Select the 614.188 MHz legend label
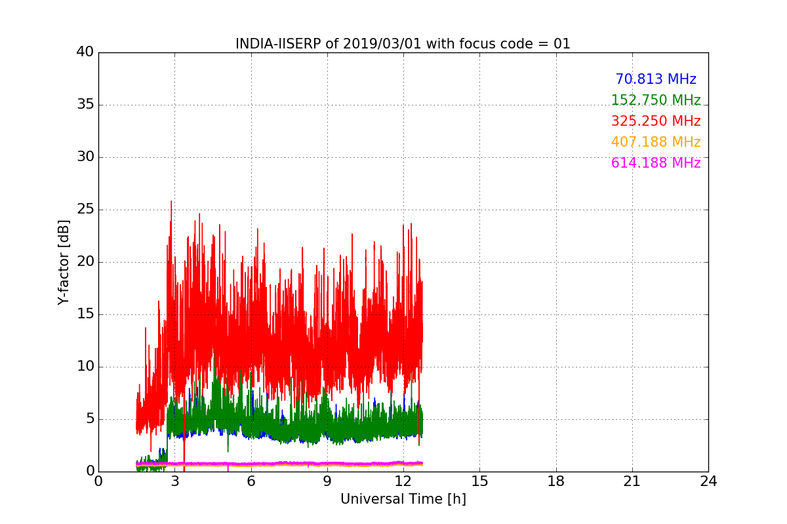 click(x=656, y=163)
